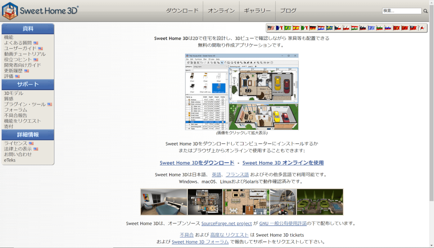
Task: Open the GNU 一般公有使用許諾 link
Action: 283,223
